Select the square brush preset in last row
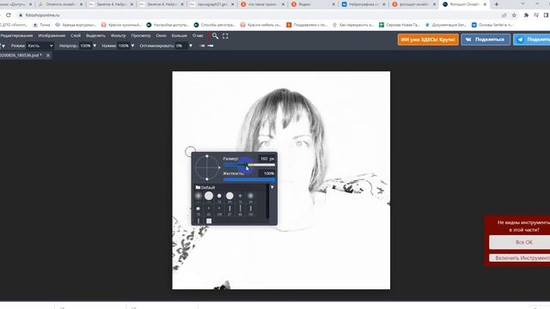 pos(209,221)
